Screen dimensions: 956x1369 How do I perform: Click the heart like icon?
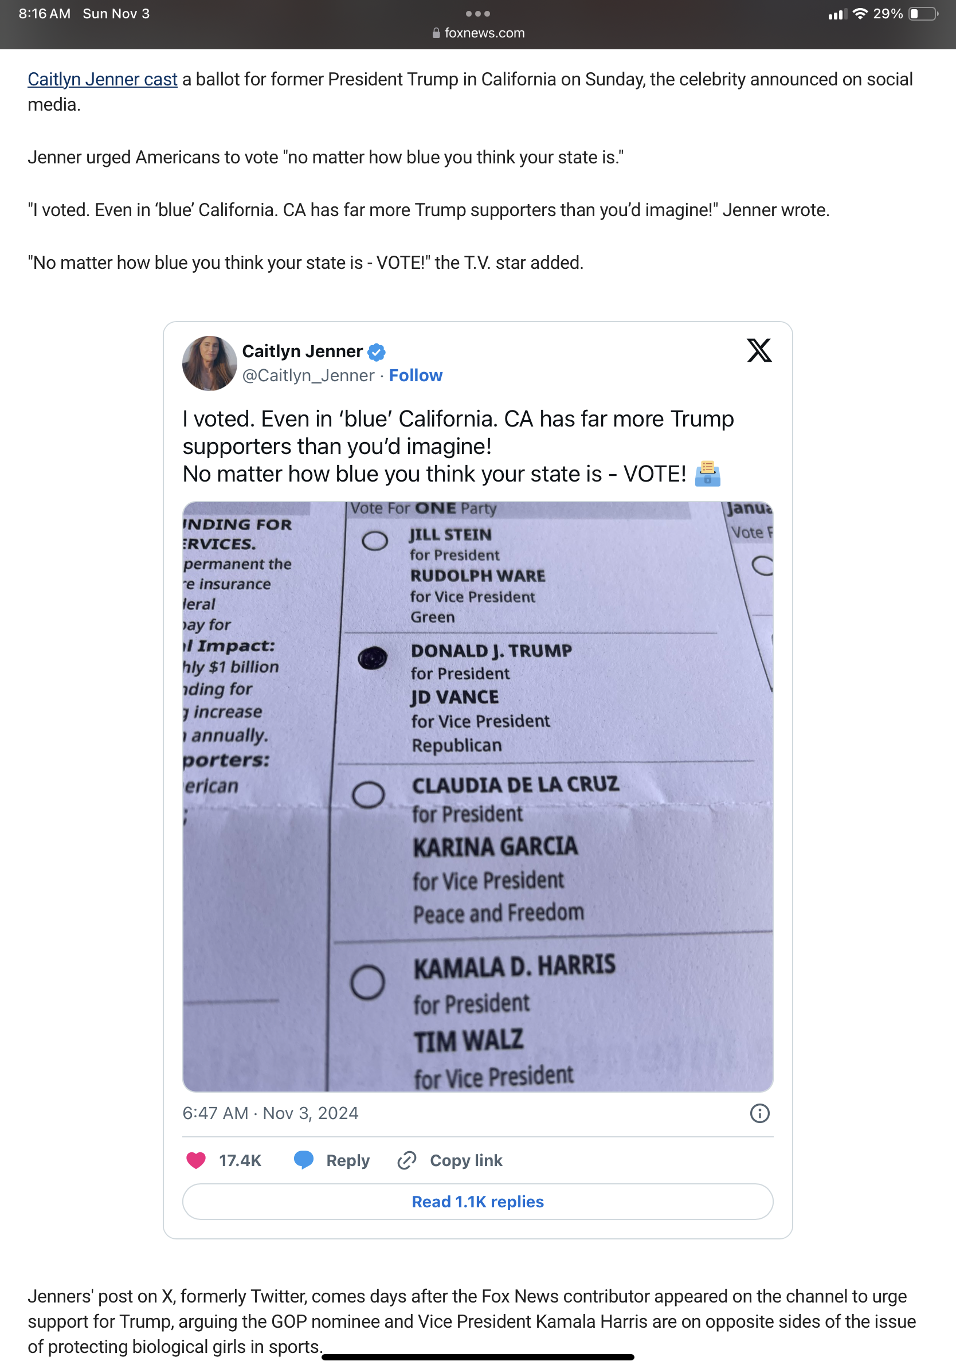pos(196,1160)
